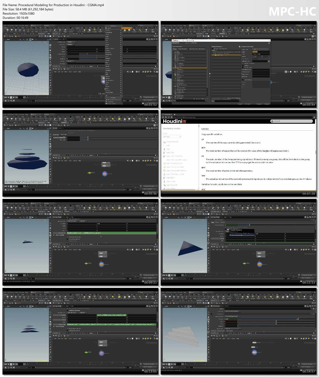Click Play in the 00:01:52 frame timeline
This screenshot has width=319, height=377.
(14, 97)
